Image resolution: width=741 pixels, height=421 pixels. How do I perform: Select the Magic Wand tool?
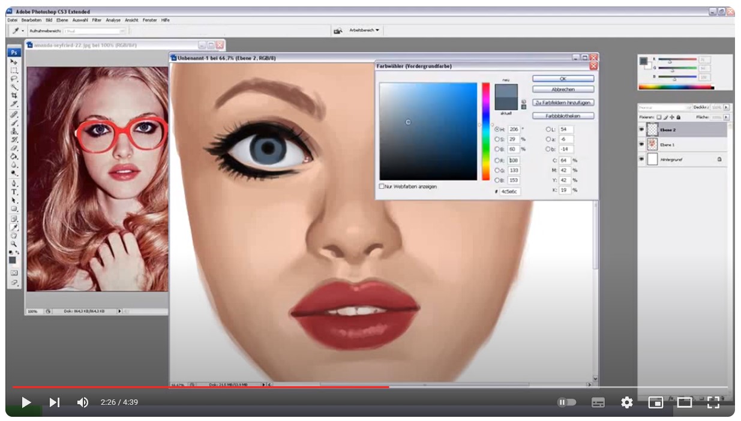(x=14, y=87)
